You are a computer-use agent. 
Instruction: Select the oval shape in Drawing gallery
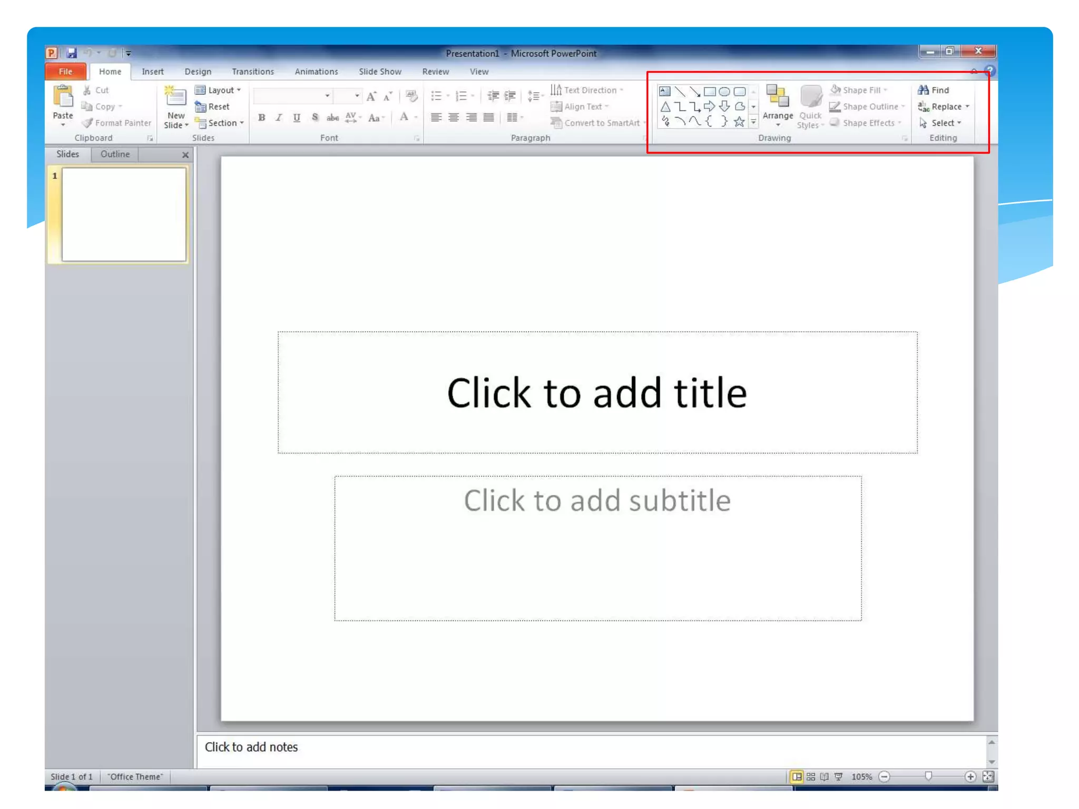(724, 91)
